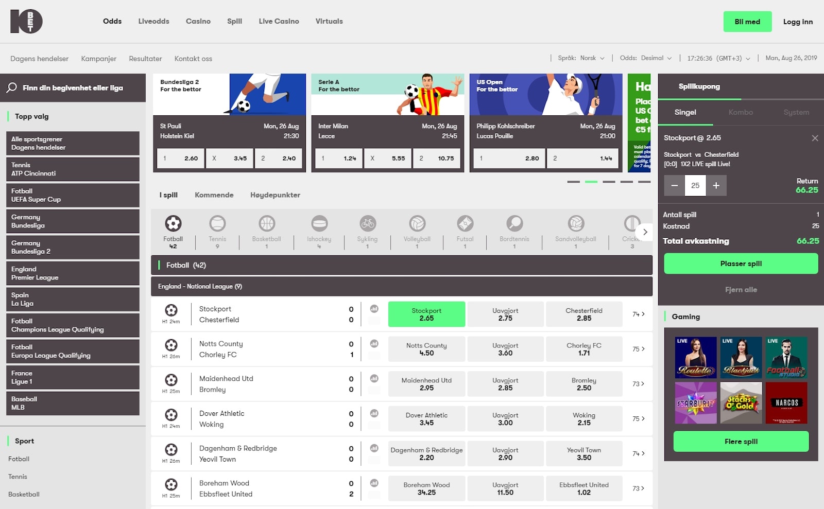Click the Plasser spill button
The height and width of the screenshot is (509, 824).
click(x=741, y=264)
